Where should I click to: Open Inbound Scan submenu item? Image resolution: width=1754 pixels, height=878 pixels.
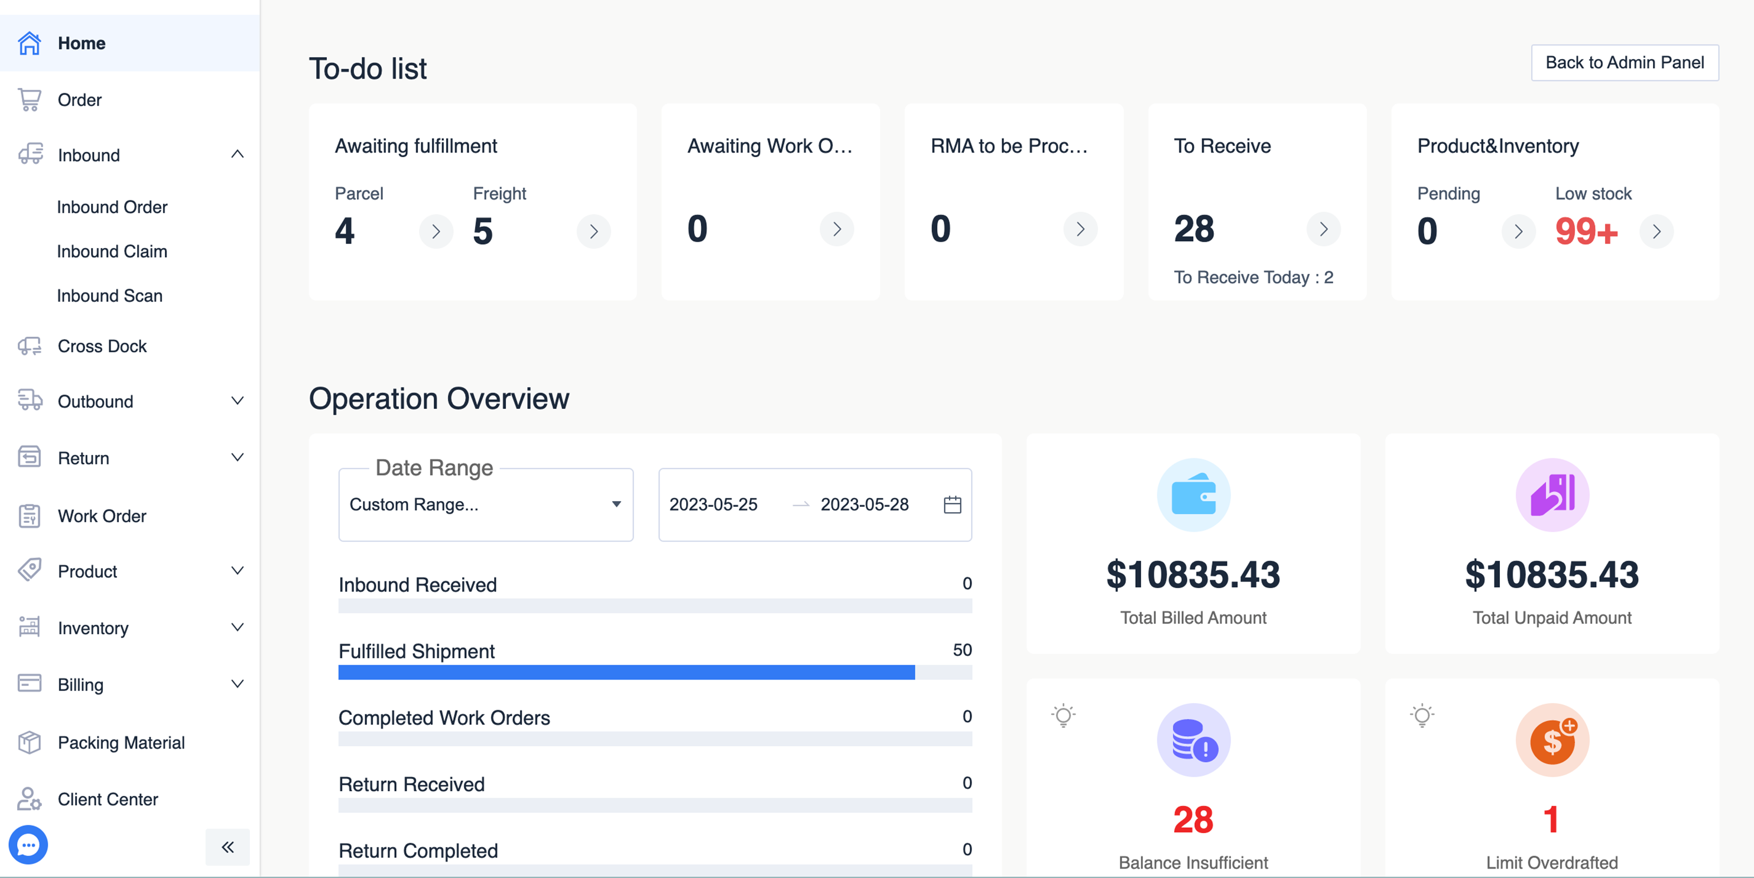(110, 295)
